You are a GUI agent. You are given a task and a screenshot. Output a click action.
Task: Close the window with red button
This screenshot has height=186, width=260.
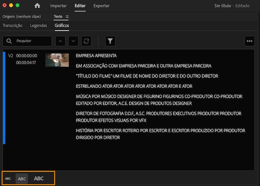point(4,6)
